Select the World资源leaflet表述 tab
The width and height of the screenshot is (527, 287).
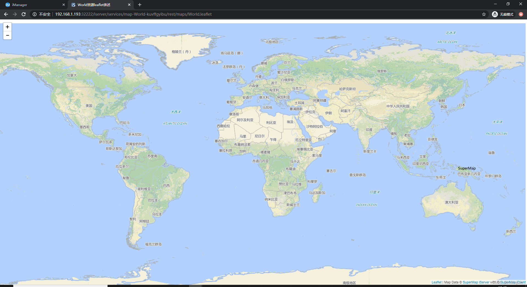click(100, 5)
